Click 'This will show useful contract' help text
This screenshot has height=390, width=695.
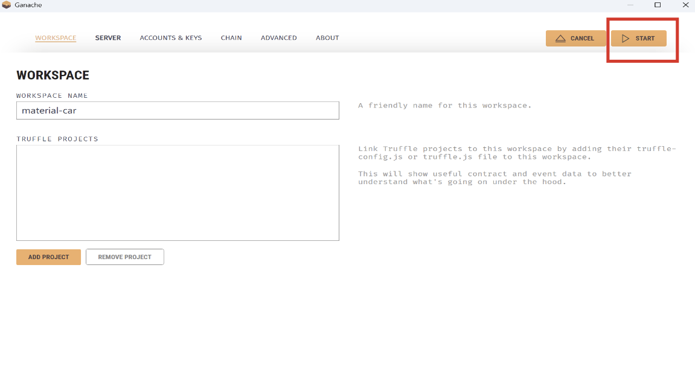pyautogui.click(x=495, y=177)
